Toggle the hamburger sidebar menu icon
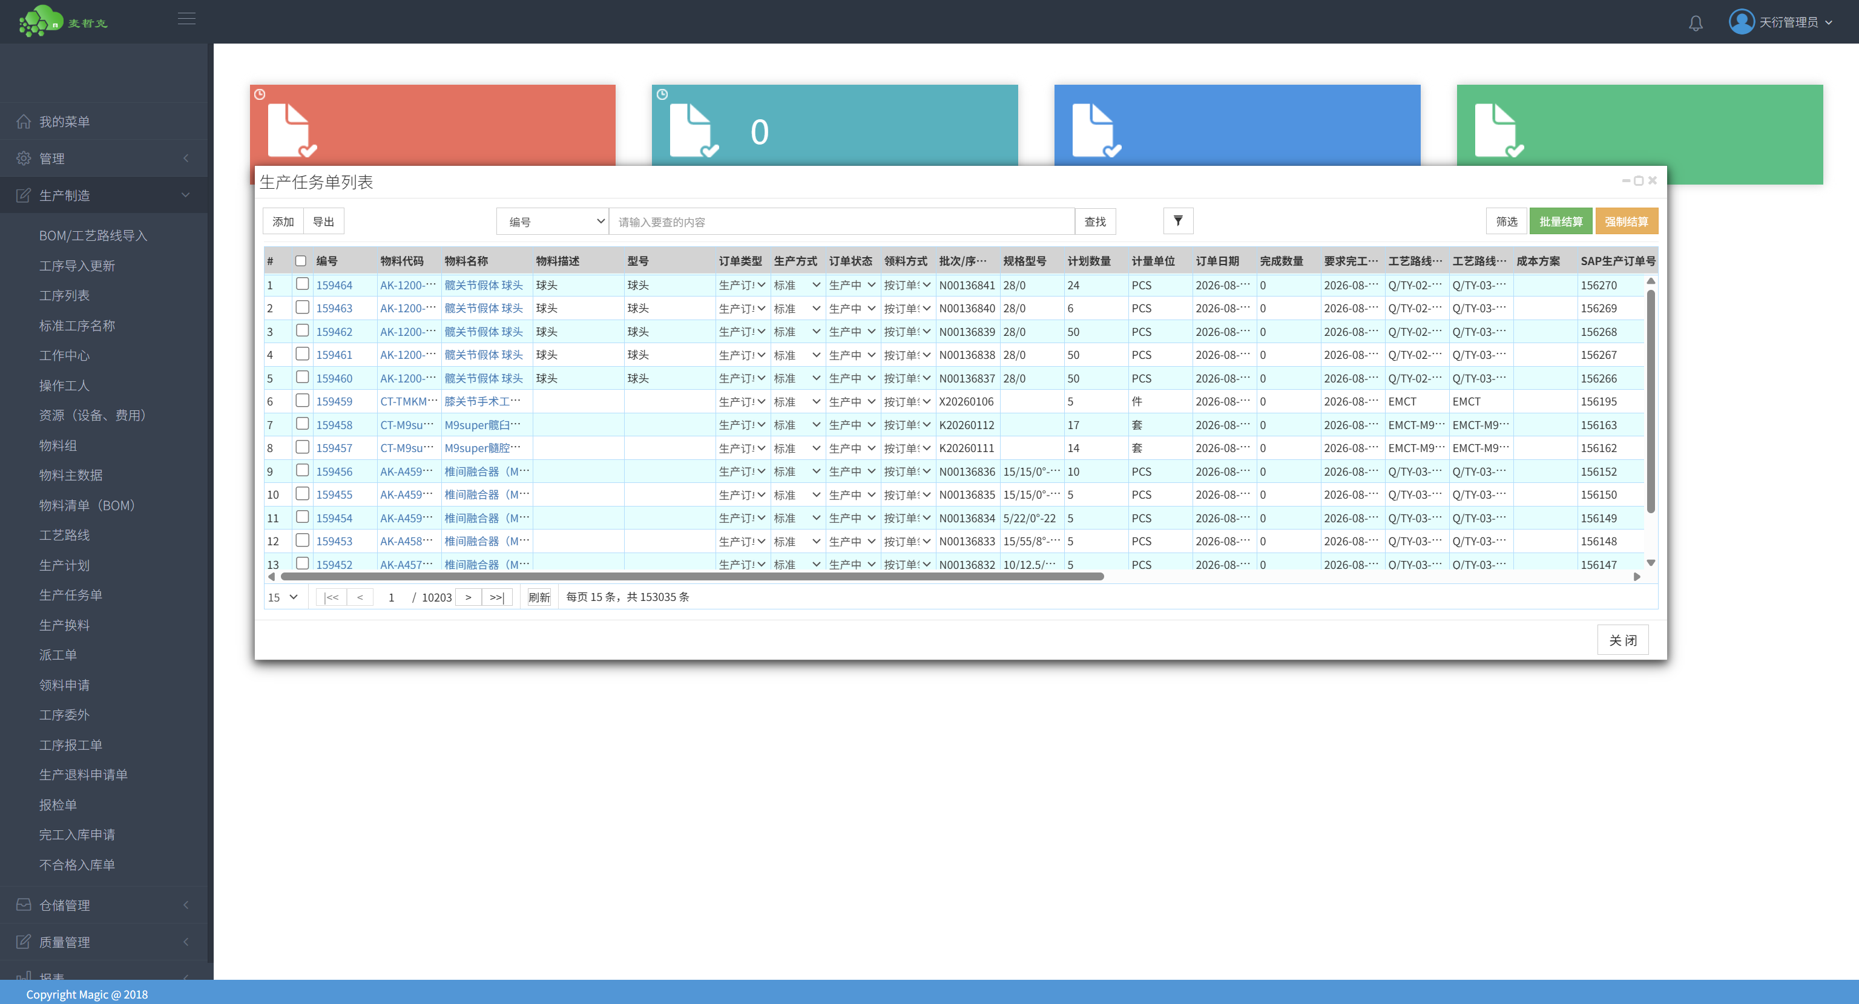 186,18
